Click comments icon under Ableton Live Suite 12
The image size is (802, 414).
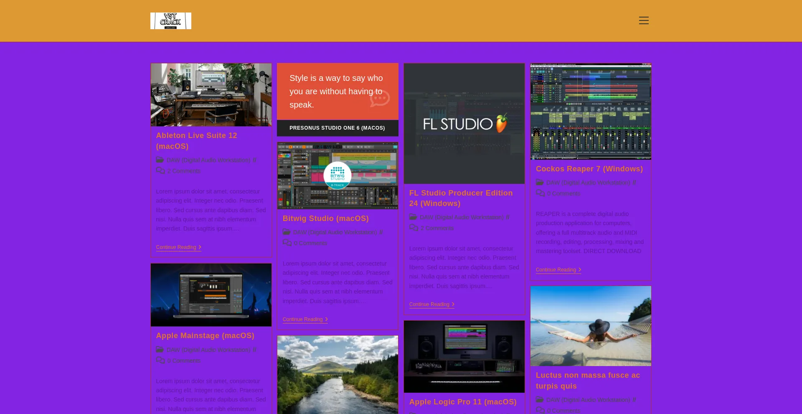tap(160, 171)
